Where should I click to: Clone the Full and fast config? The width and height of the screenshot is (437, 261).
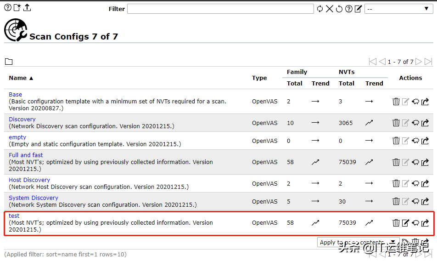415,162
